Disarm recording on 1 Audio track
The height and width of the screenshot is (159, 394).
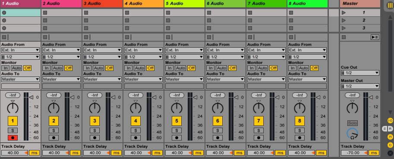13,138
